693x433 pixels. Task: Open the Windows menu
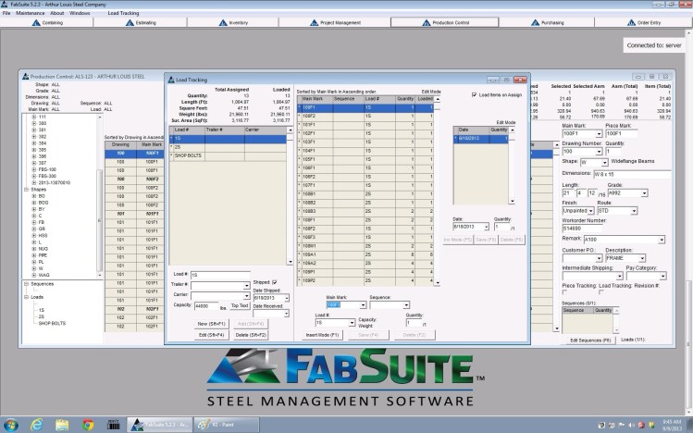[x=80, y=14]
